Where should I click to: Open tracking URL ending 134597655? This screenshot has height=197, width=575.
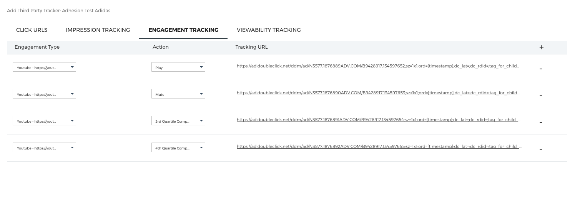(x=379, y=146)
